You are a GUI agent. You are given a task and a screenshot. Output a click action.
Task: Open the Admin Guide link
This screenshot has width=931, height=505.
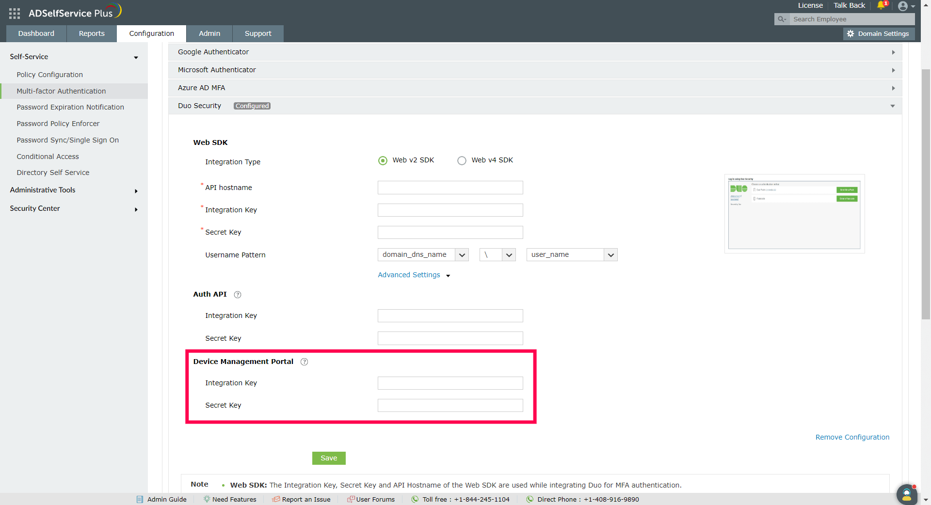pyautogui.click(x=167, y=499)
